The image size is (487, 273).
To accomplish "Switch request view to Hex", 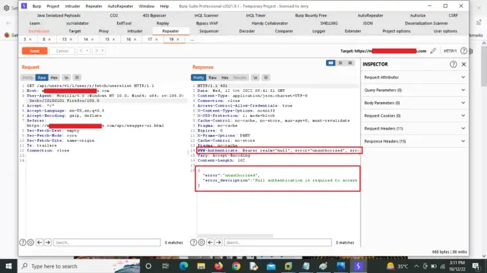I will 54,78.
